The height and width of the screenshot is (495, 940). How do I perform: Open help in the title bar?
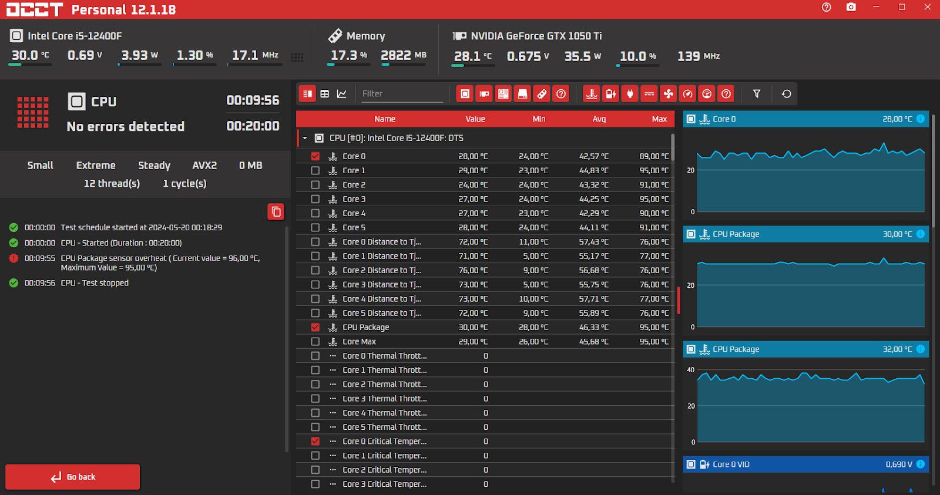[x=827, y=7]
